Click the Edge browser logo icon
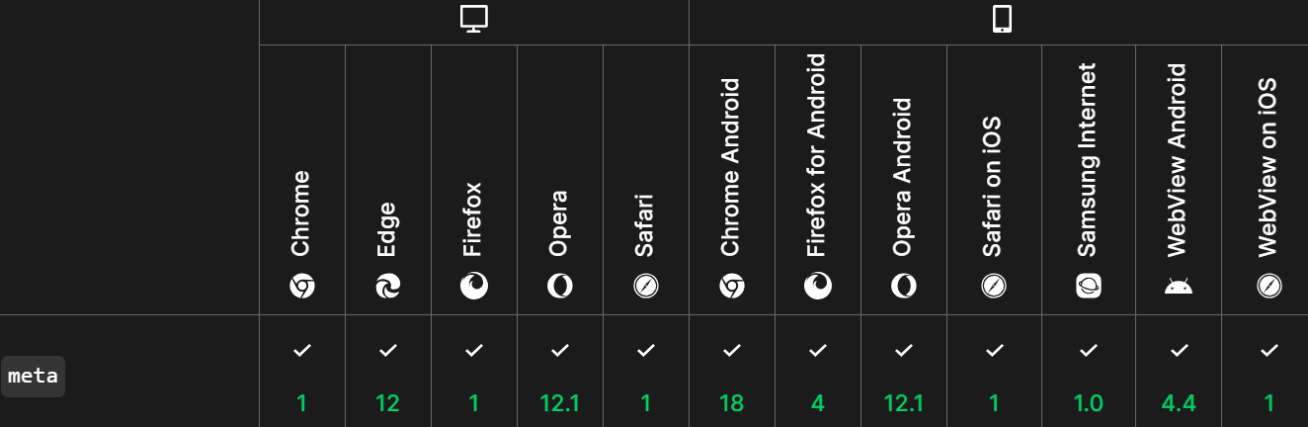This screenshot has height=427, width=1308. (x=388, y=287)
